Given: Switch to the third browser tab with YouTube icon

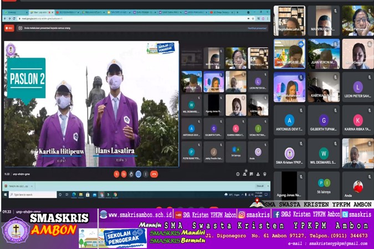Looking at the screenshot, I should click(68, 12).
